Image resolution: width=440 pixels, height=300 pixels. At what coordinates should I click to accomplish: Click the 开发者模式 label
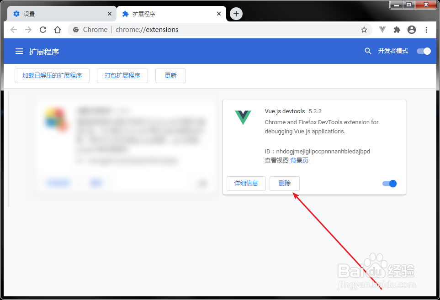[x=393, y=51]
